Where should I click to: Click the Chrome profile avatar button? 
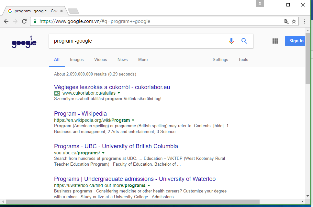coord(260,3)
